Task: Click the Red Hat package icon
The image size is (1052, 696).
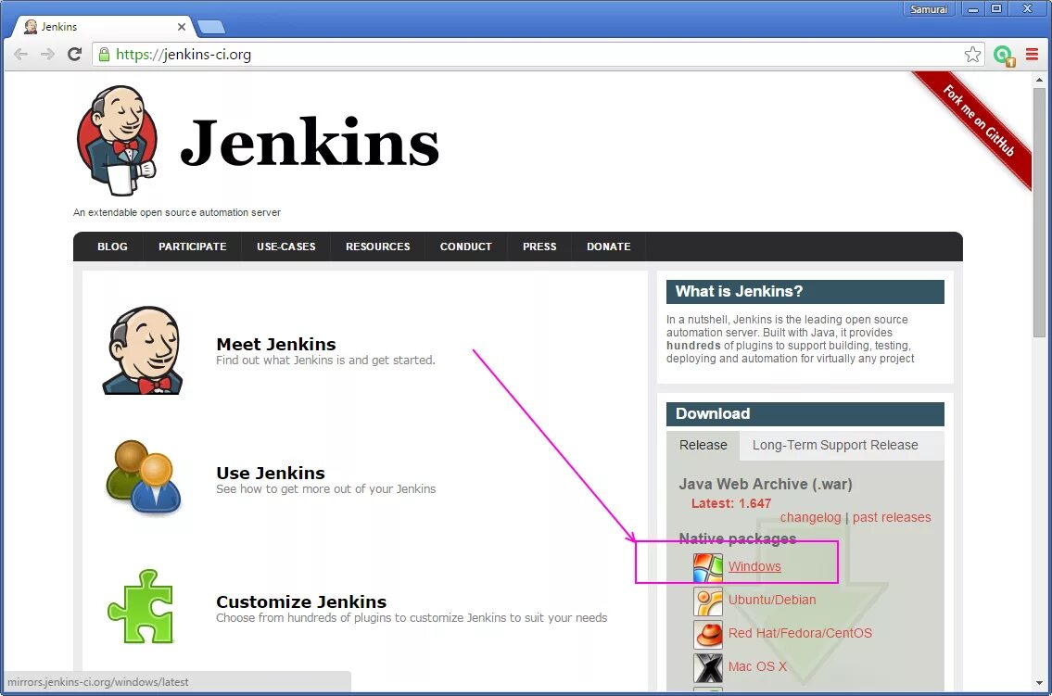Action: (708, 634)
